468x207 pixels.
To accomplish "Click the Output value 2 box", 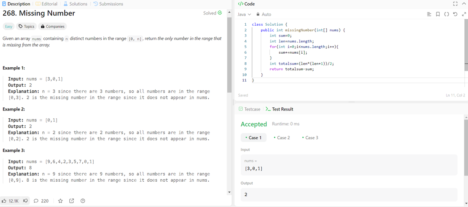I will (x=349, y=195).
